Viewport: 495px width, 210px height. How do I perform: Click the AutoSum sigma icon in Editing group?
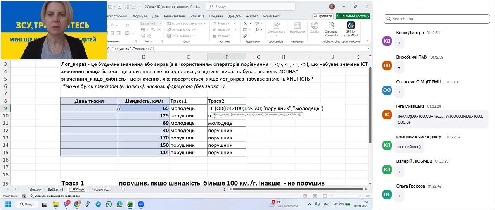click(245, 24)
